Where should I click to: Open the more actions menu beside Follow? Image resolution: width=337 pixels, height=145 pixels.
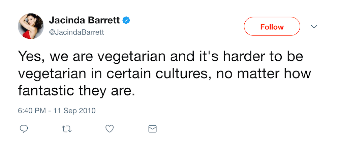[314, 26]
